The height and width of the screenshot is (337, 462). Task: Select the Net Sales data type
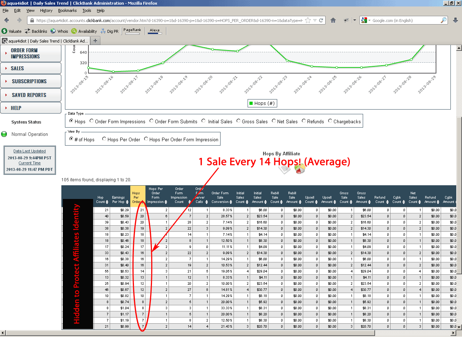[x=274, y=121]
